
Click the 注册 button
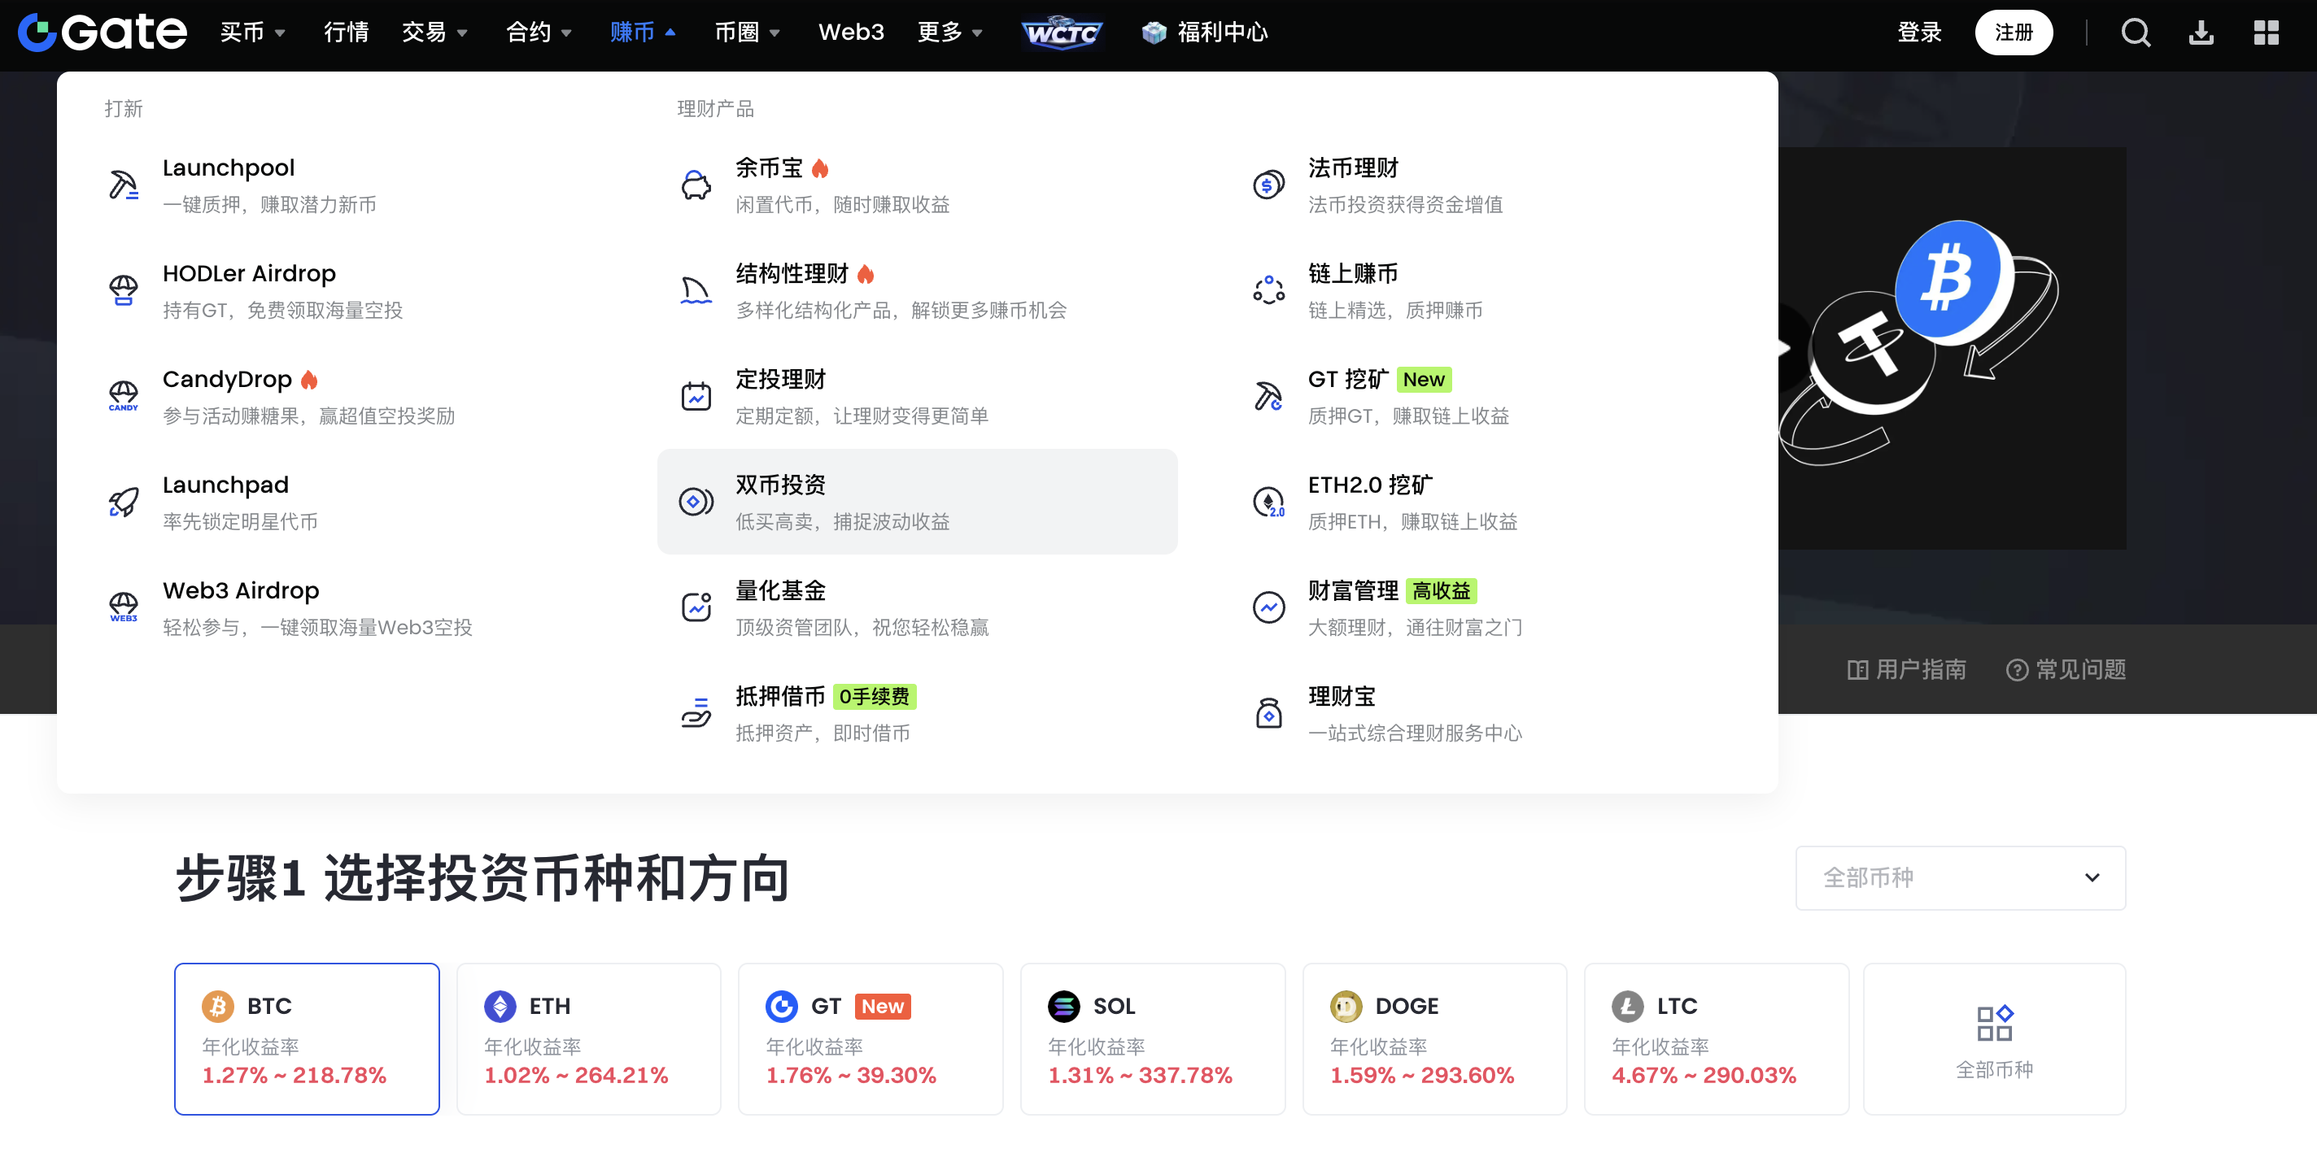point(2014,33)
